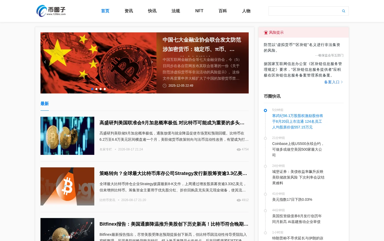Open article 高盛研判美国联准会9月加息概率极低

tap(172, 123)
